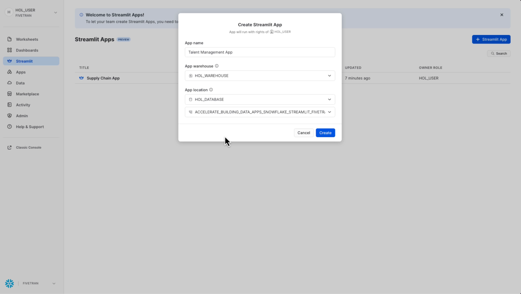Click the Activity list icon in sidebar

pos(9,105)
